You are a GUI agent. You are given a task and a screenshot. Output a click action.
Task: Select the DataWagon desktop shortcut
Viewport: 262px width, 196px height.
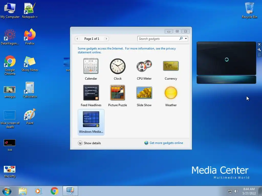point(10,37)
